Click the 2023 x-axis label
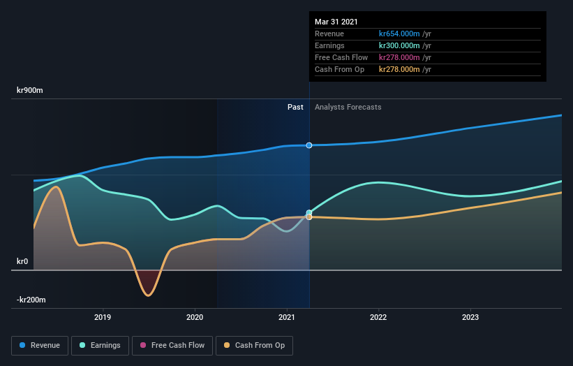573x366 pixels. click(x=470, y=317)
